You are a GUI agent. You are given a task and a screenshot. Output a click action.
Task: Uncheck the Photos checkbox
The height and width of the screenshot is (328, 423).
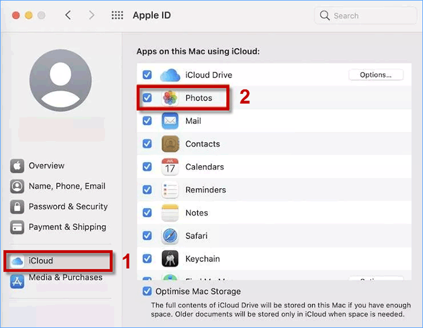[x=147, y=97]
